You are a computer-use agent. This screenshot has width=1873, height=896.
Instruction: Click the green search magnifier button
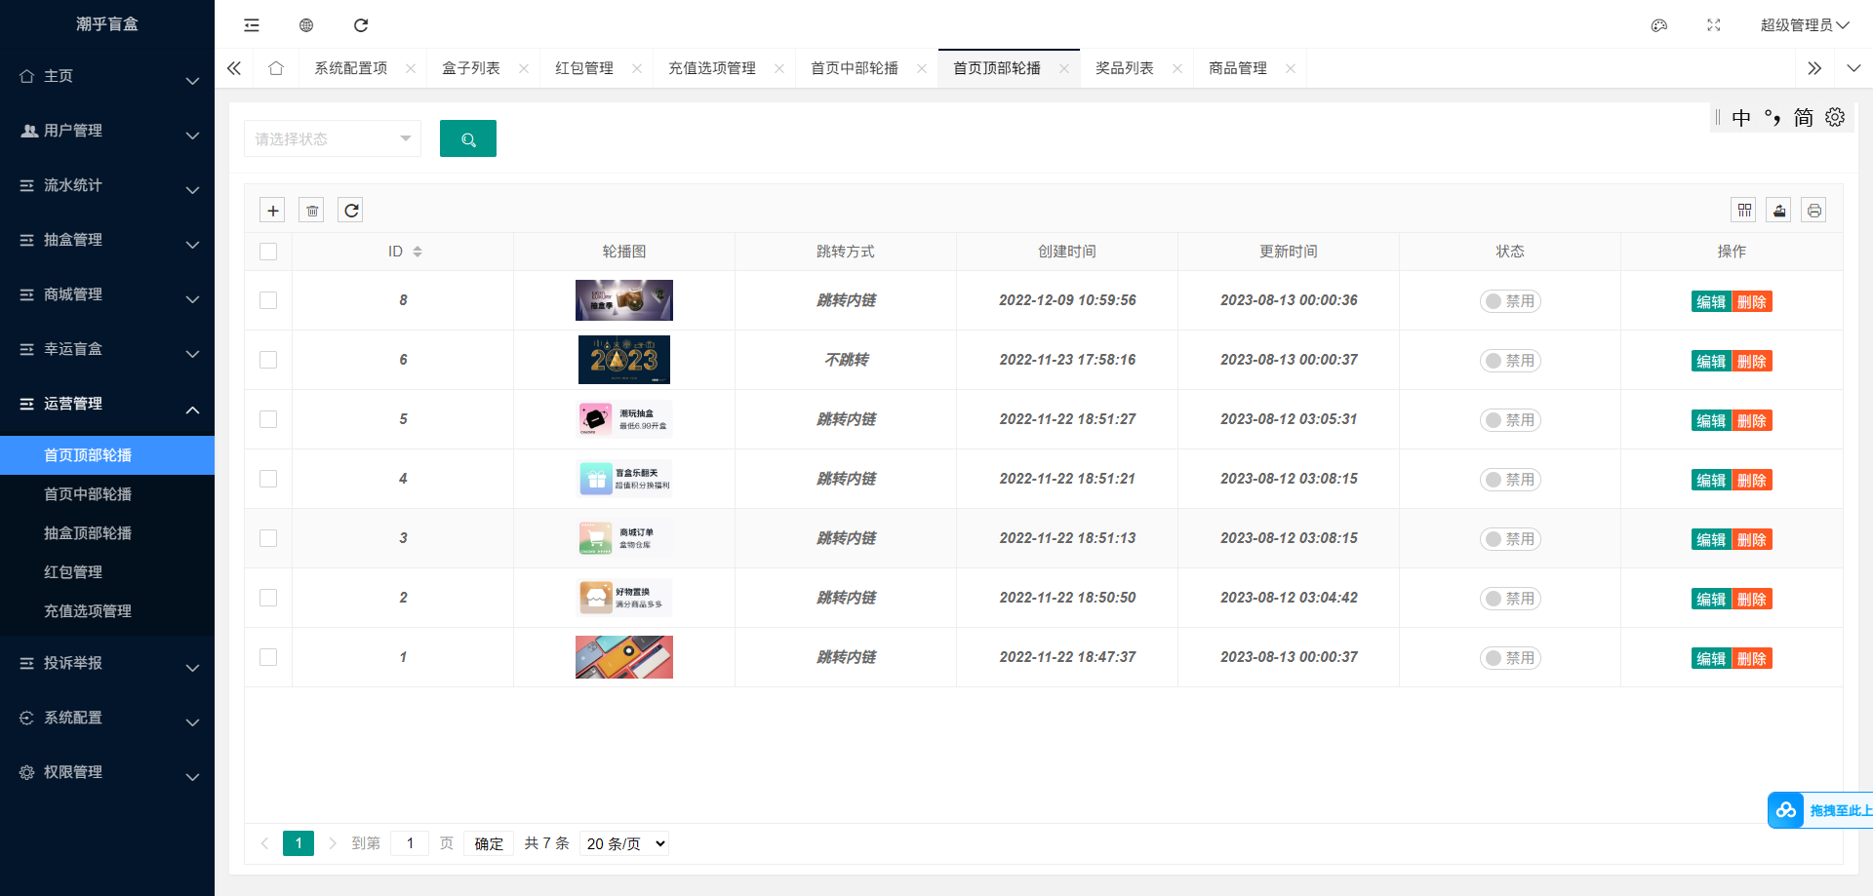tap(468, 138)
